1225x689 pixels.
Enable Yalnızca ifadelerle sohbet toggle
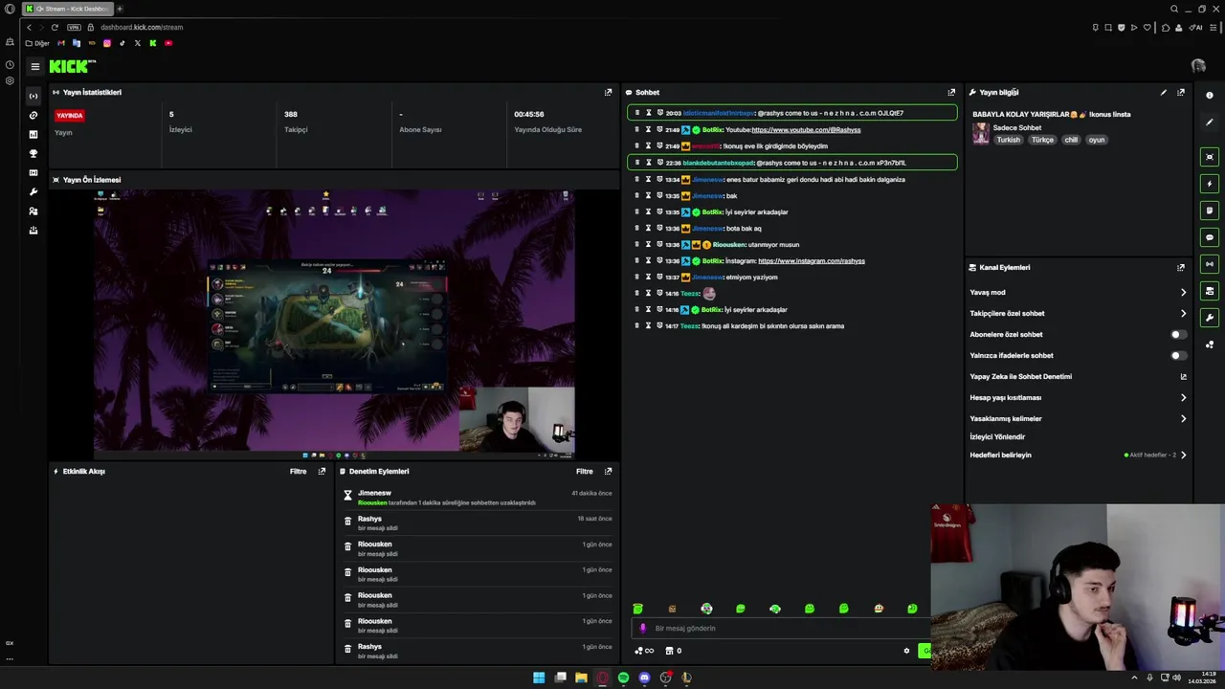click(x=1179, y=355)
